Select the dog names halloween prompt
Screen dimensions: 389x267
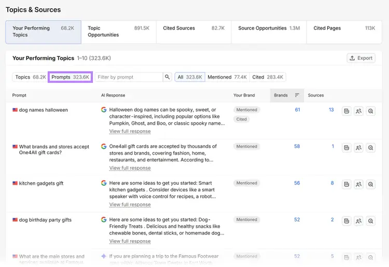pyautogui.click(x=44, y=110)
